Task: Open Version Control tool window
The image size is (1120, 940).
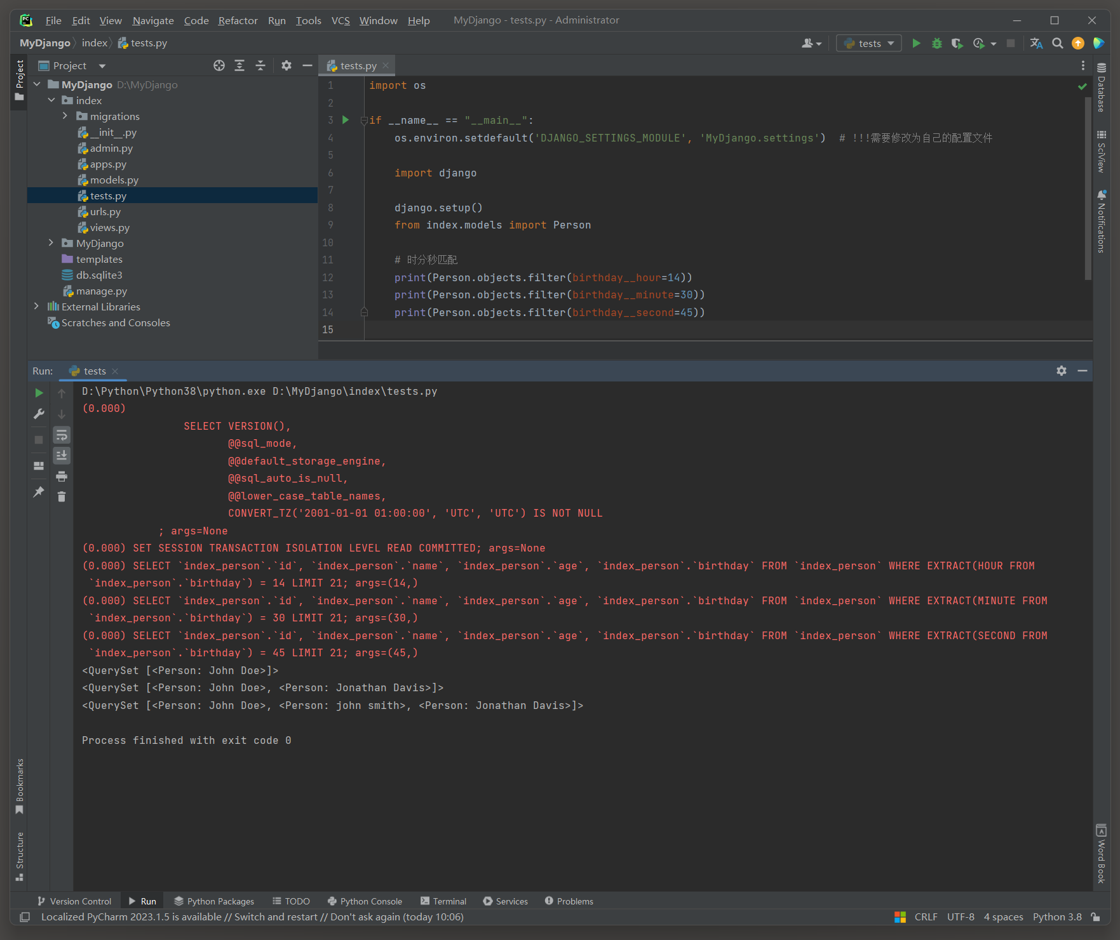Action: (x=74, y=901)
